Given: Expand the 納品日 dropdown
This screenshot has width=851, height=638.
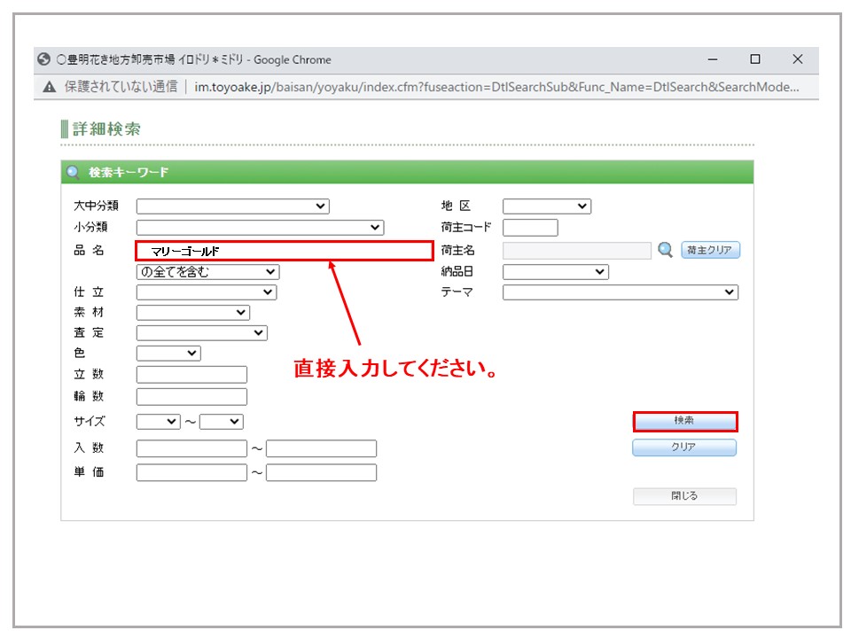Looking at the screenshot, I should [x=555, y=272].
